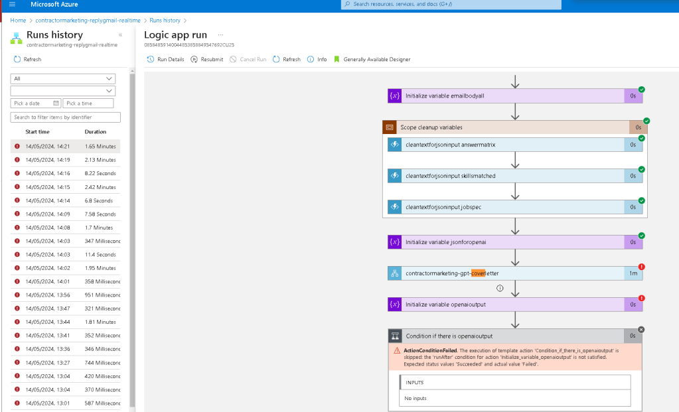Click the scope icon on Scope cleanup variables

point(390,127)
